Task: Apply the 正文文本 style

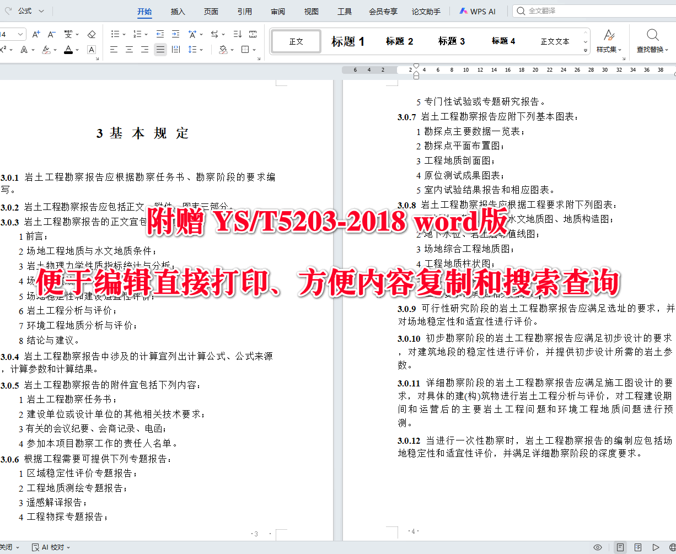Action: click(x=555, y=41)
